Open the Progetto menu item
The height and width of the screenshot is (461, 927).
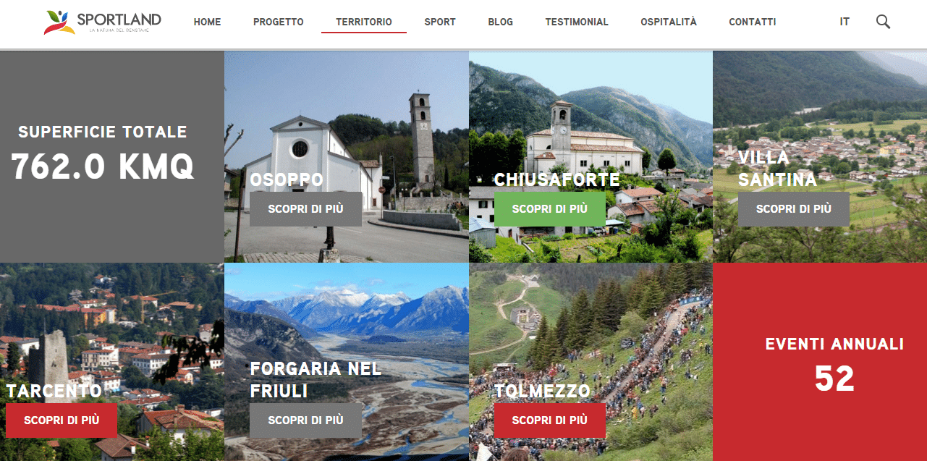(279, 22)
